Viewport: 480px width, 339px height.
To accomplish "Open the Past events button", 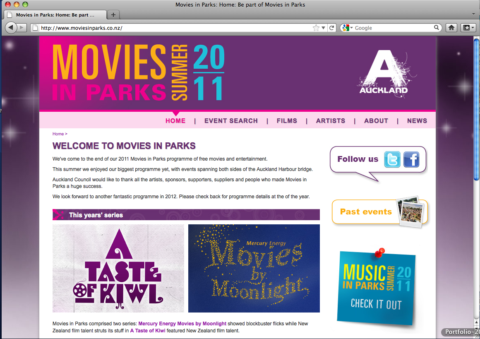I will (x=379, y=212).
